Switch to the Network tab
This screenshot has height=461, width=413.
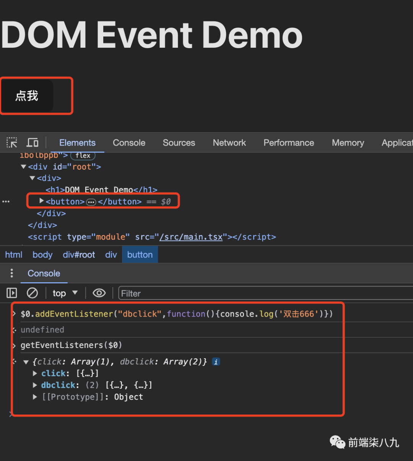point(229,142)
